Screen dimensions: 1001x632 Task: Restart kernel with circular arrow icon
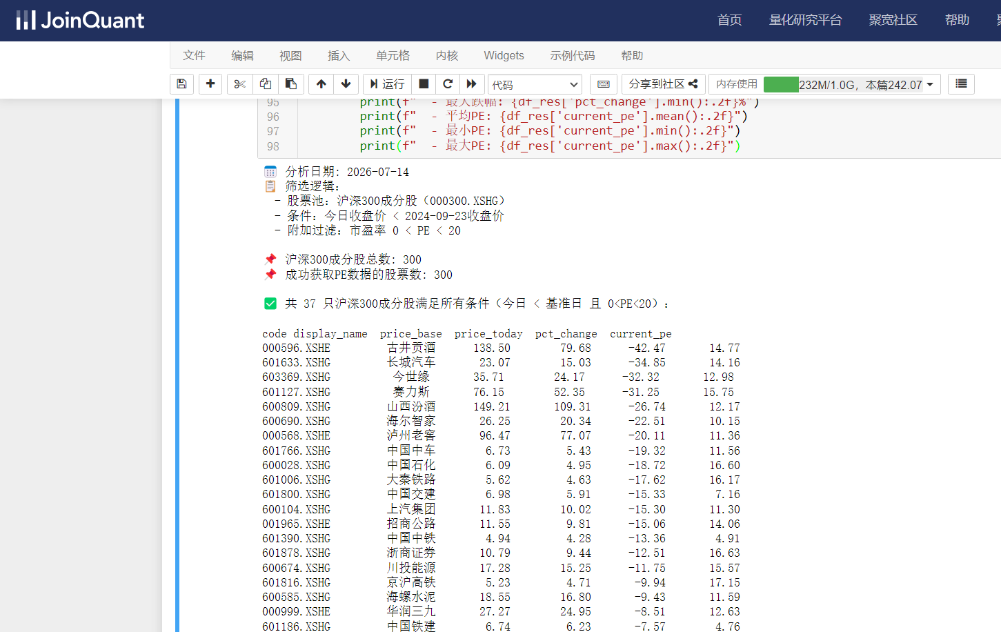pos(448,83)
